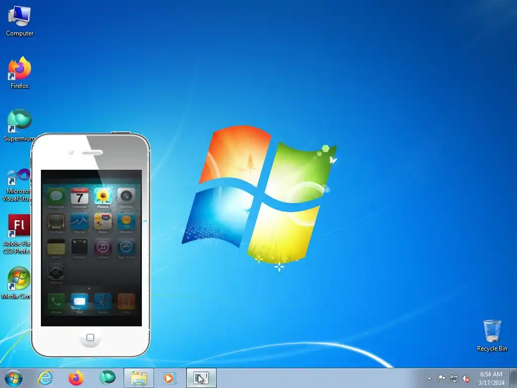Launch Internet Explorer from the taskbar

click(45, 378)
